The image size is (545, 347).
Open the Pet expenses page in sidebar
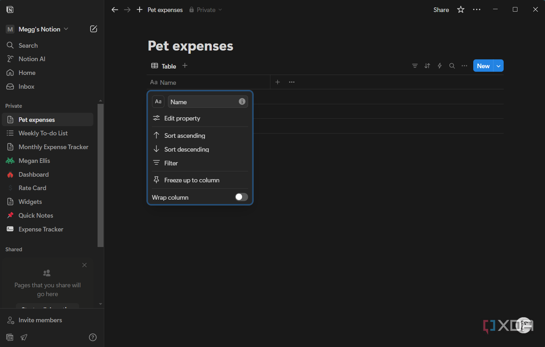(x=47, y=120)
